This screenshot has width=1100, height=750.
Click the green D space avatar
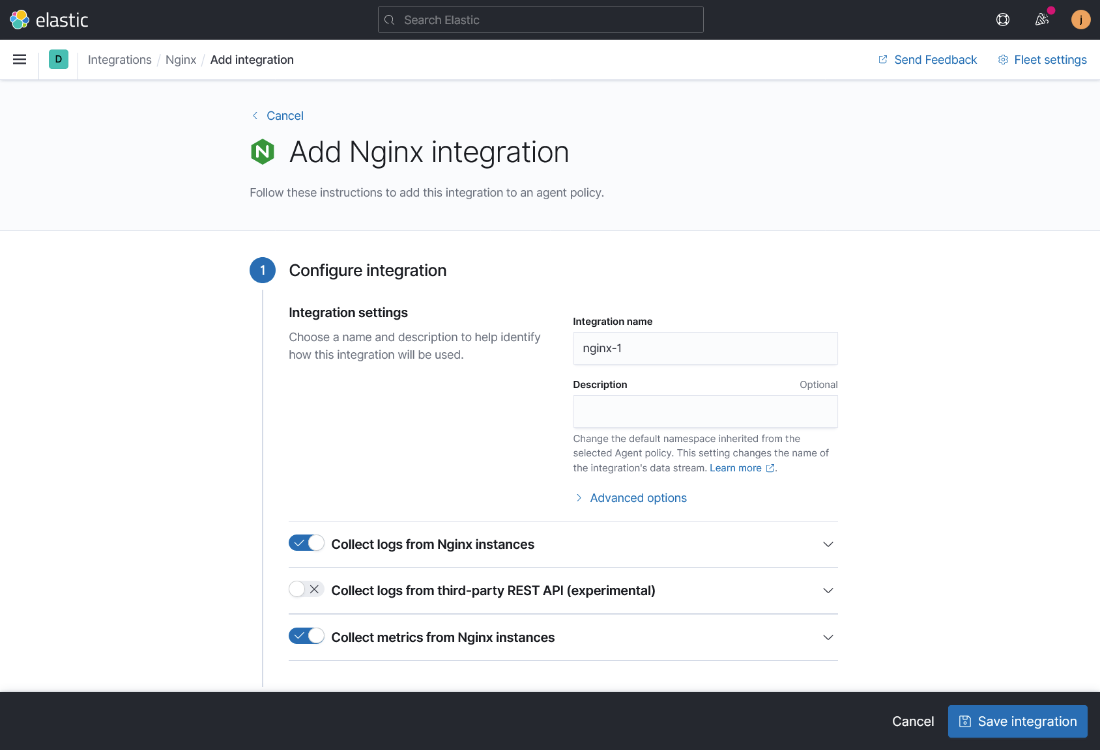pos(59,59)
